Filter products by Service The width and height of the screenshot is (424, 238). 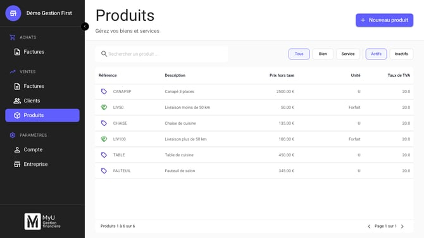pos(348,54)
